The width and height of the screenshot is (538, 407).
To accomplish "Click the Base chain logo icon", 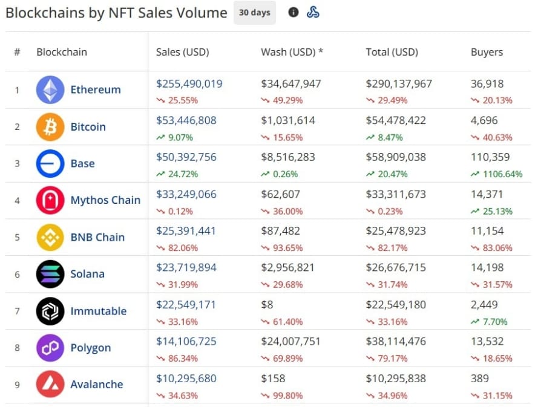I will pos(50,164).
